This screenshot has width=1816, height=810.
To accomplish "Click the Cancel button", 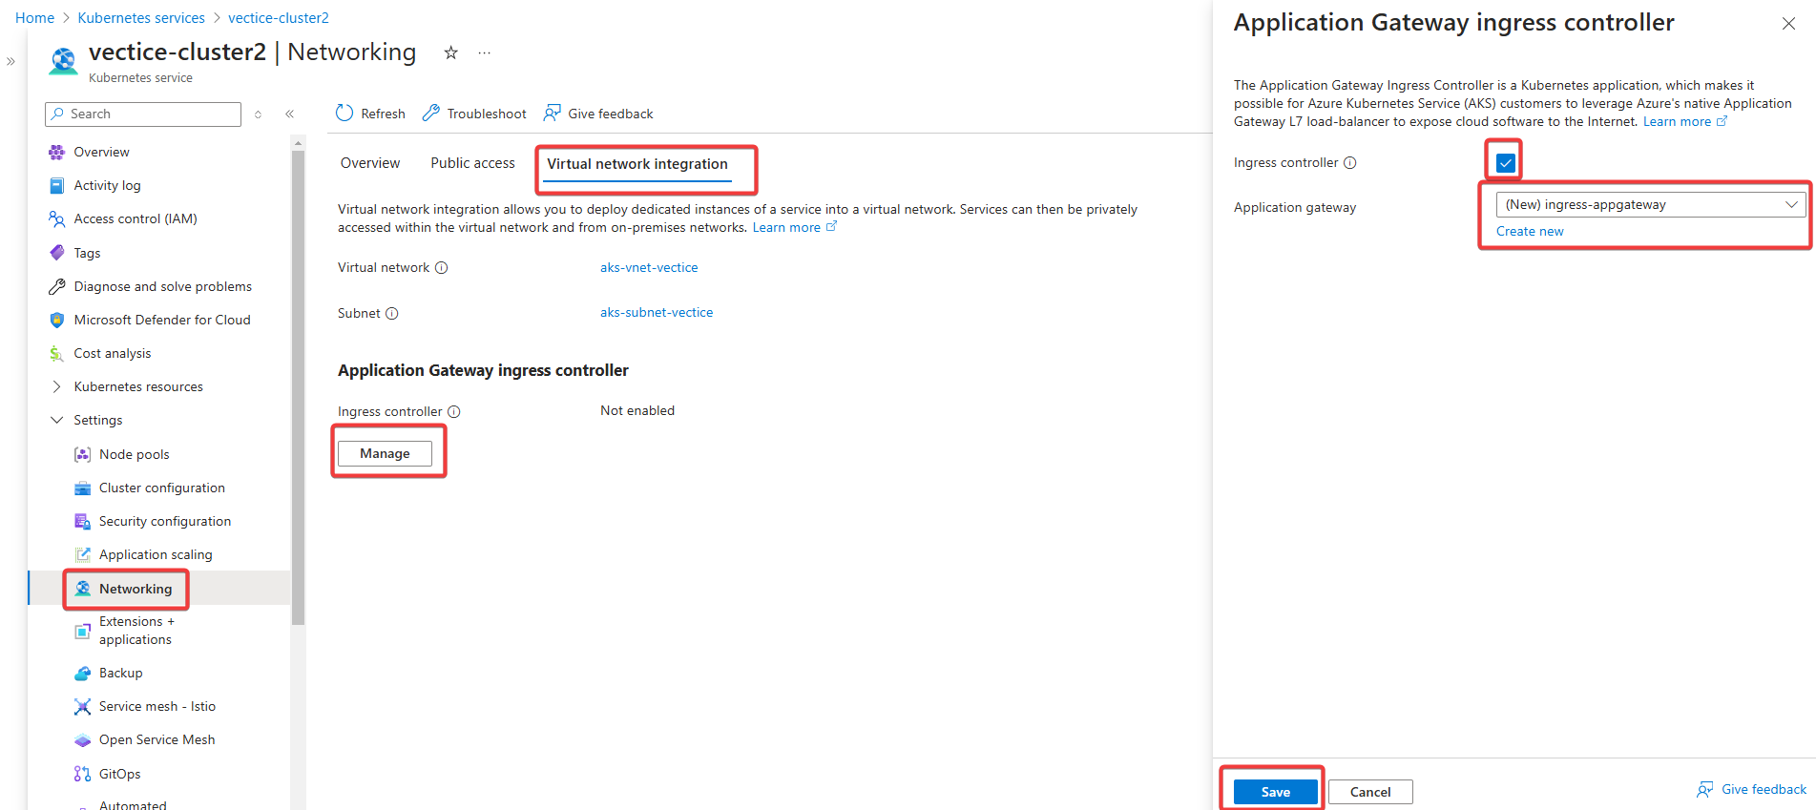I will [1370, 792].
